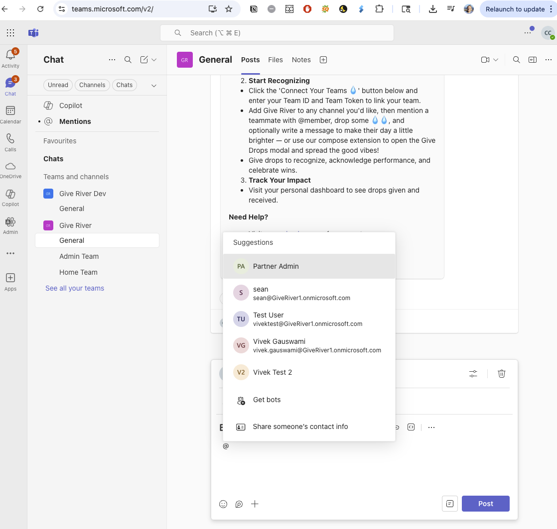557x529 pixels.
Task: Switch to the Notes tab
Action: pyautogui.click(x=301, y=60)
